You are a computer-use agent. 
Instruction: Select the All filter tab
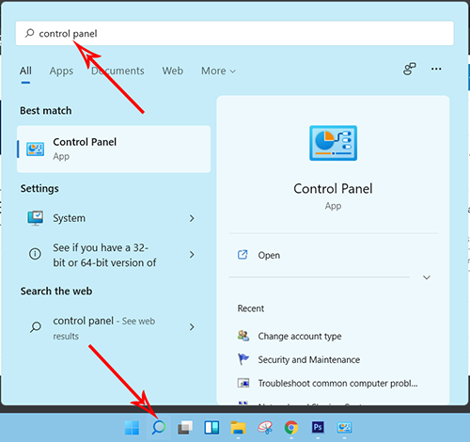coord(25,71)
